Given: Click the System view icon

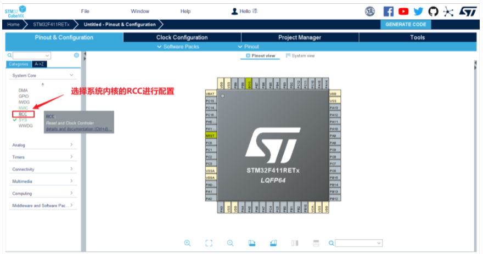Looking at the screenshot, I should (x=288, y=56).
